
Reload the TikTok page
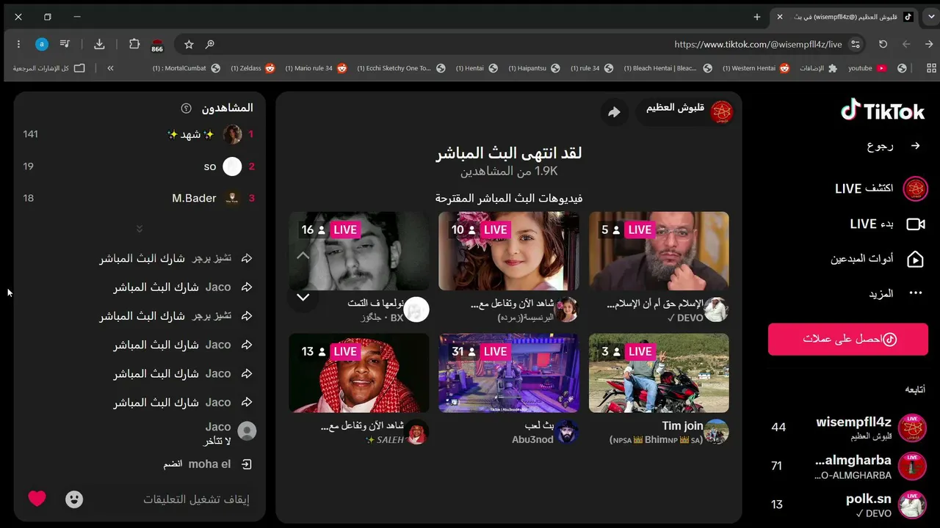[x=883, y=44]
